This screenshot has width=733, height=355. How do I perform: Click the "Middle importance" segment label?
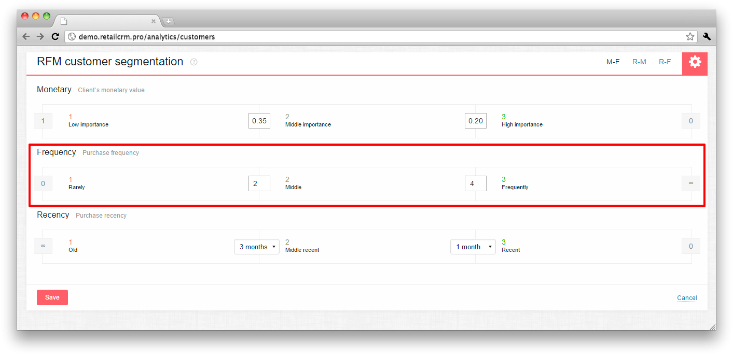308,125
